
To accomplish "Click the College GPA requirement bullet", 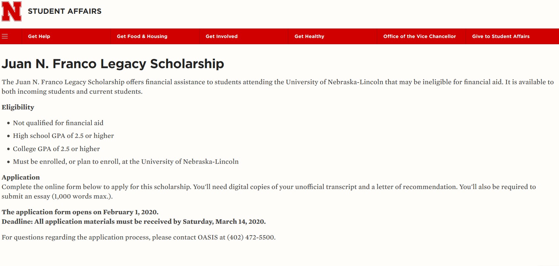I will 56,149.
